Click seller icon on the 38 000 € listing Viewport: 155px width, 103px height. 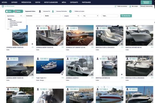point(38,28)
